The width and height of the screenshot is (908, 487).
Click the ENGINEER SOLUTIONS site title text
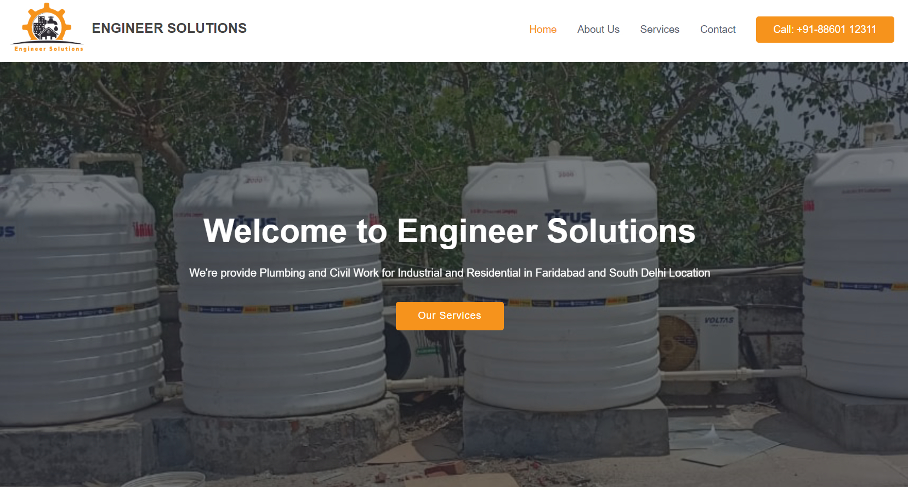pos(169,28)
